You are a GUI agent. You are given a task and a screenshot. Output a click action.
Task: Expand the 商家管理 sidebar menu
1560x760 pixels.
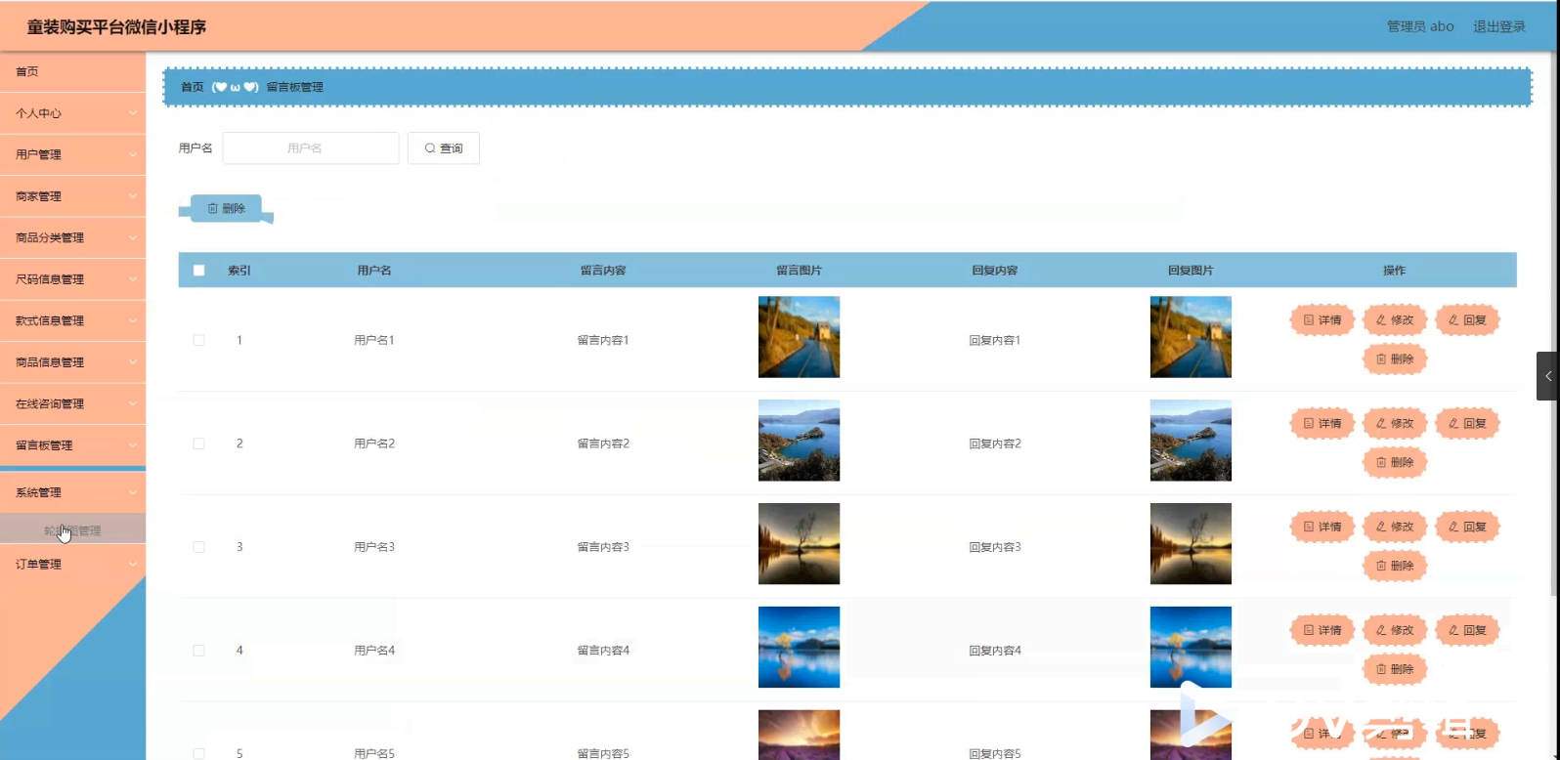(72, 196)
